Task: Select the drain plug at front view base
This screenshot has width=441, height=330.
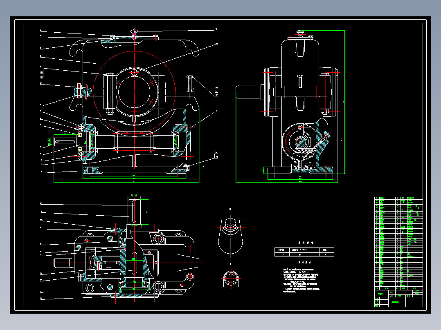Action: (186, 168)
